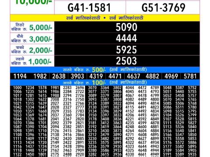
Task: Click number 3802 in the 100 prize table
Action: click(x=117, y=88)
